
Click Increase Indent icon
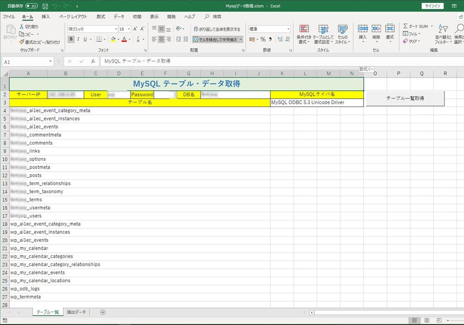pos(185,39)
